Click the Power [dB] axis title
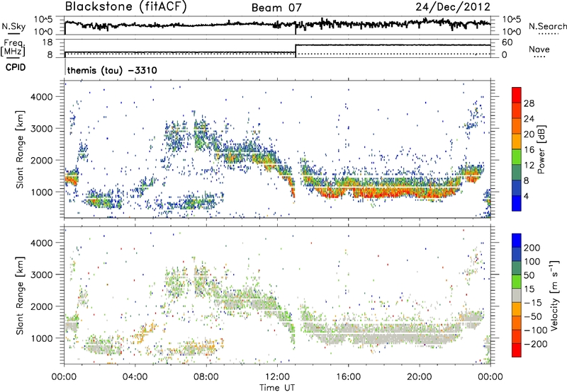The width and height of the screenshot is (567, 392). 541,149
